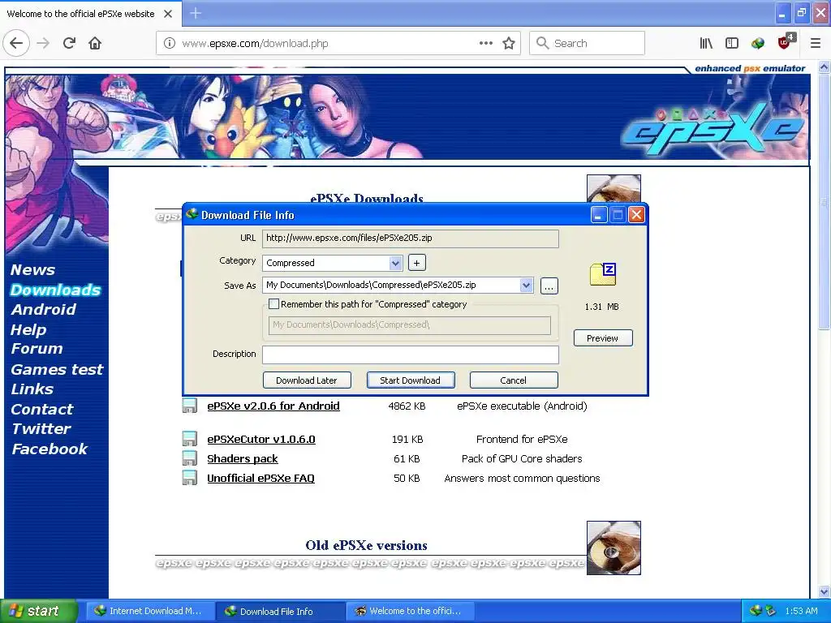Screen dimensions: 831x623
Task: Click the zip file icon in dialog
Action: [603, 274]
